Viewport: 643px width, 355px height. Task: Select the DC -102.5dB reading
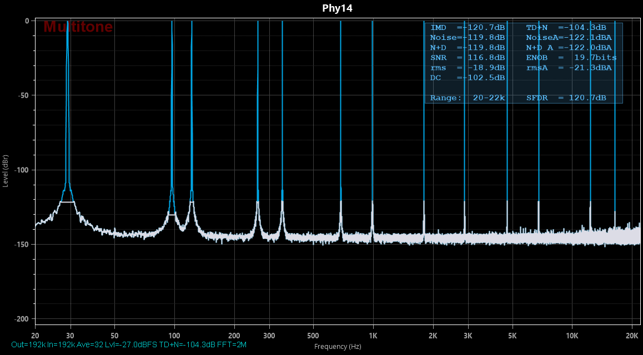coord(468,78)
